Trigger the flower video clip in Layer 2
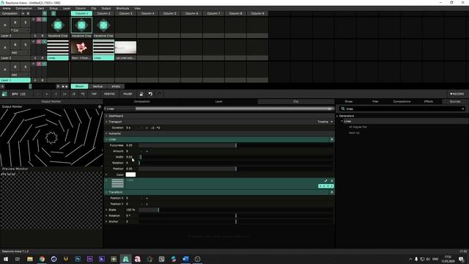469x264 pixels. point(81,47)
